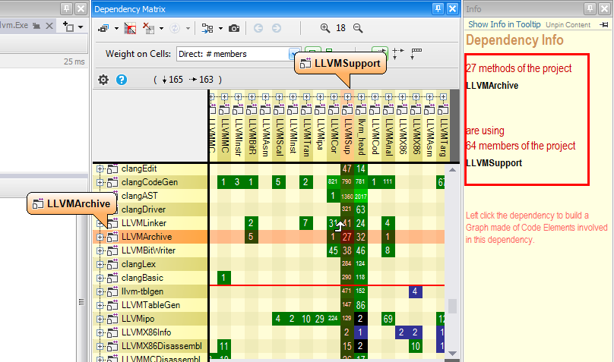
Task: Zoom out with the magnifier minus
Action: (x=358, y=28)
